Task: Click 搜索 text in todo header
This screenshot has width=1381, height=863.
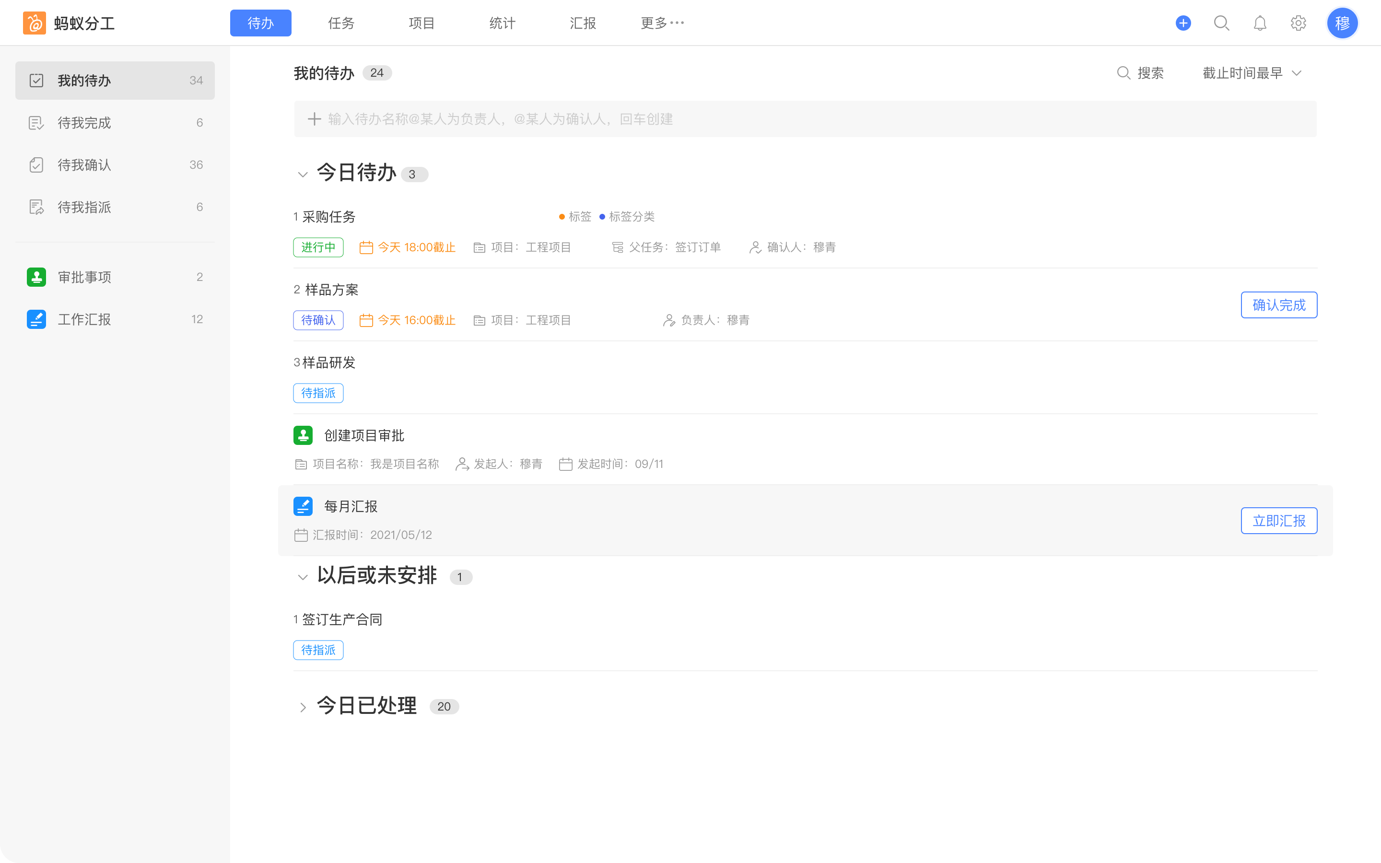Action: pyautogui.click(x=1150, y=73)
